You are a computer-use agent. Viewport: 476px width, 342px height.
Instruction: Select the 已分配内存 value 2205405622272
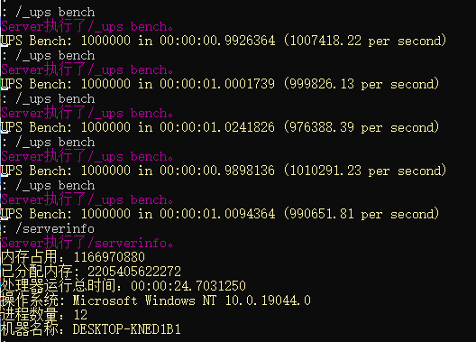coord(133,272)
